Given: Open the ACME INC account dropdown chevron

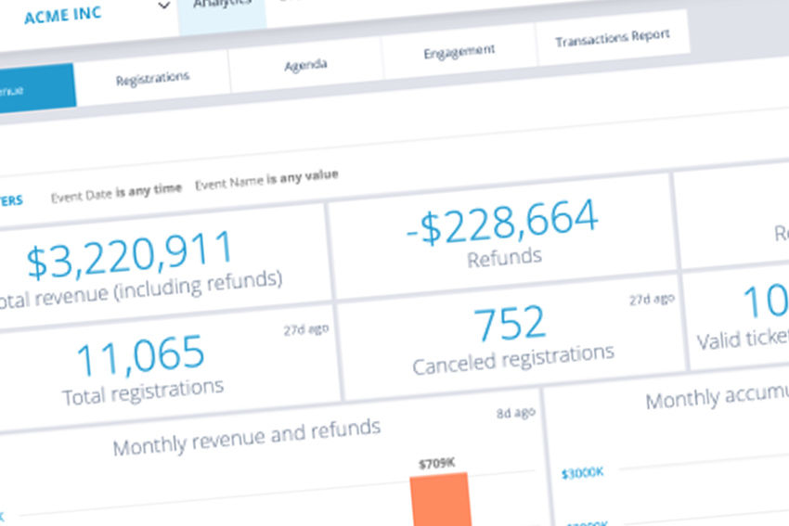Looking at the screenshot, I should click(x=163, y=6).
